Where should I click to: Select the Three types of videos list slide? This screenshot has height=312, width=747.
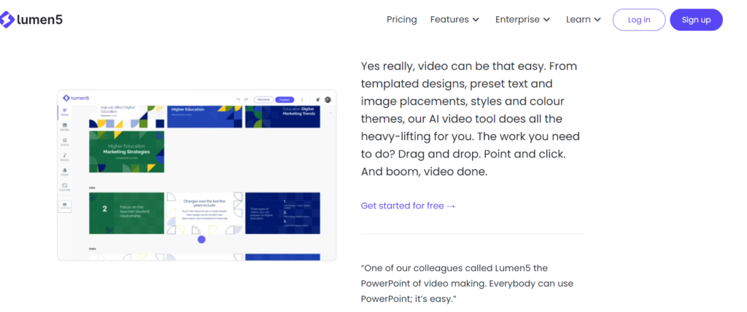(282, 213)
